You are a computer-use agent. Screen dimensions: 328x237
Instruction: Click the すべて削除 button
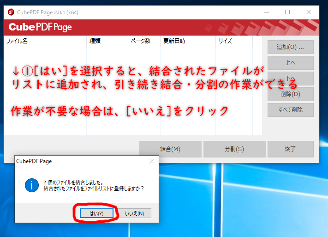tap(290, 110)
